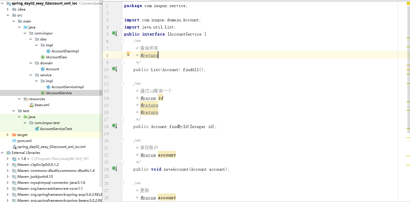
Task: Click the Maven hamcrest-core library icon
Action: (x=14, y=189)
